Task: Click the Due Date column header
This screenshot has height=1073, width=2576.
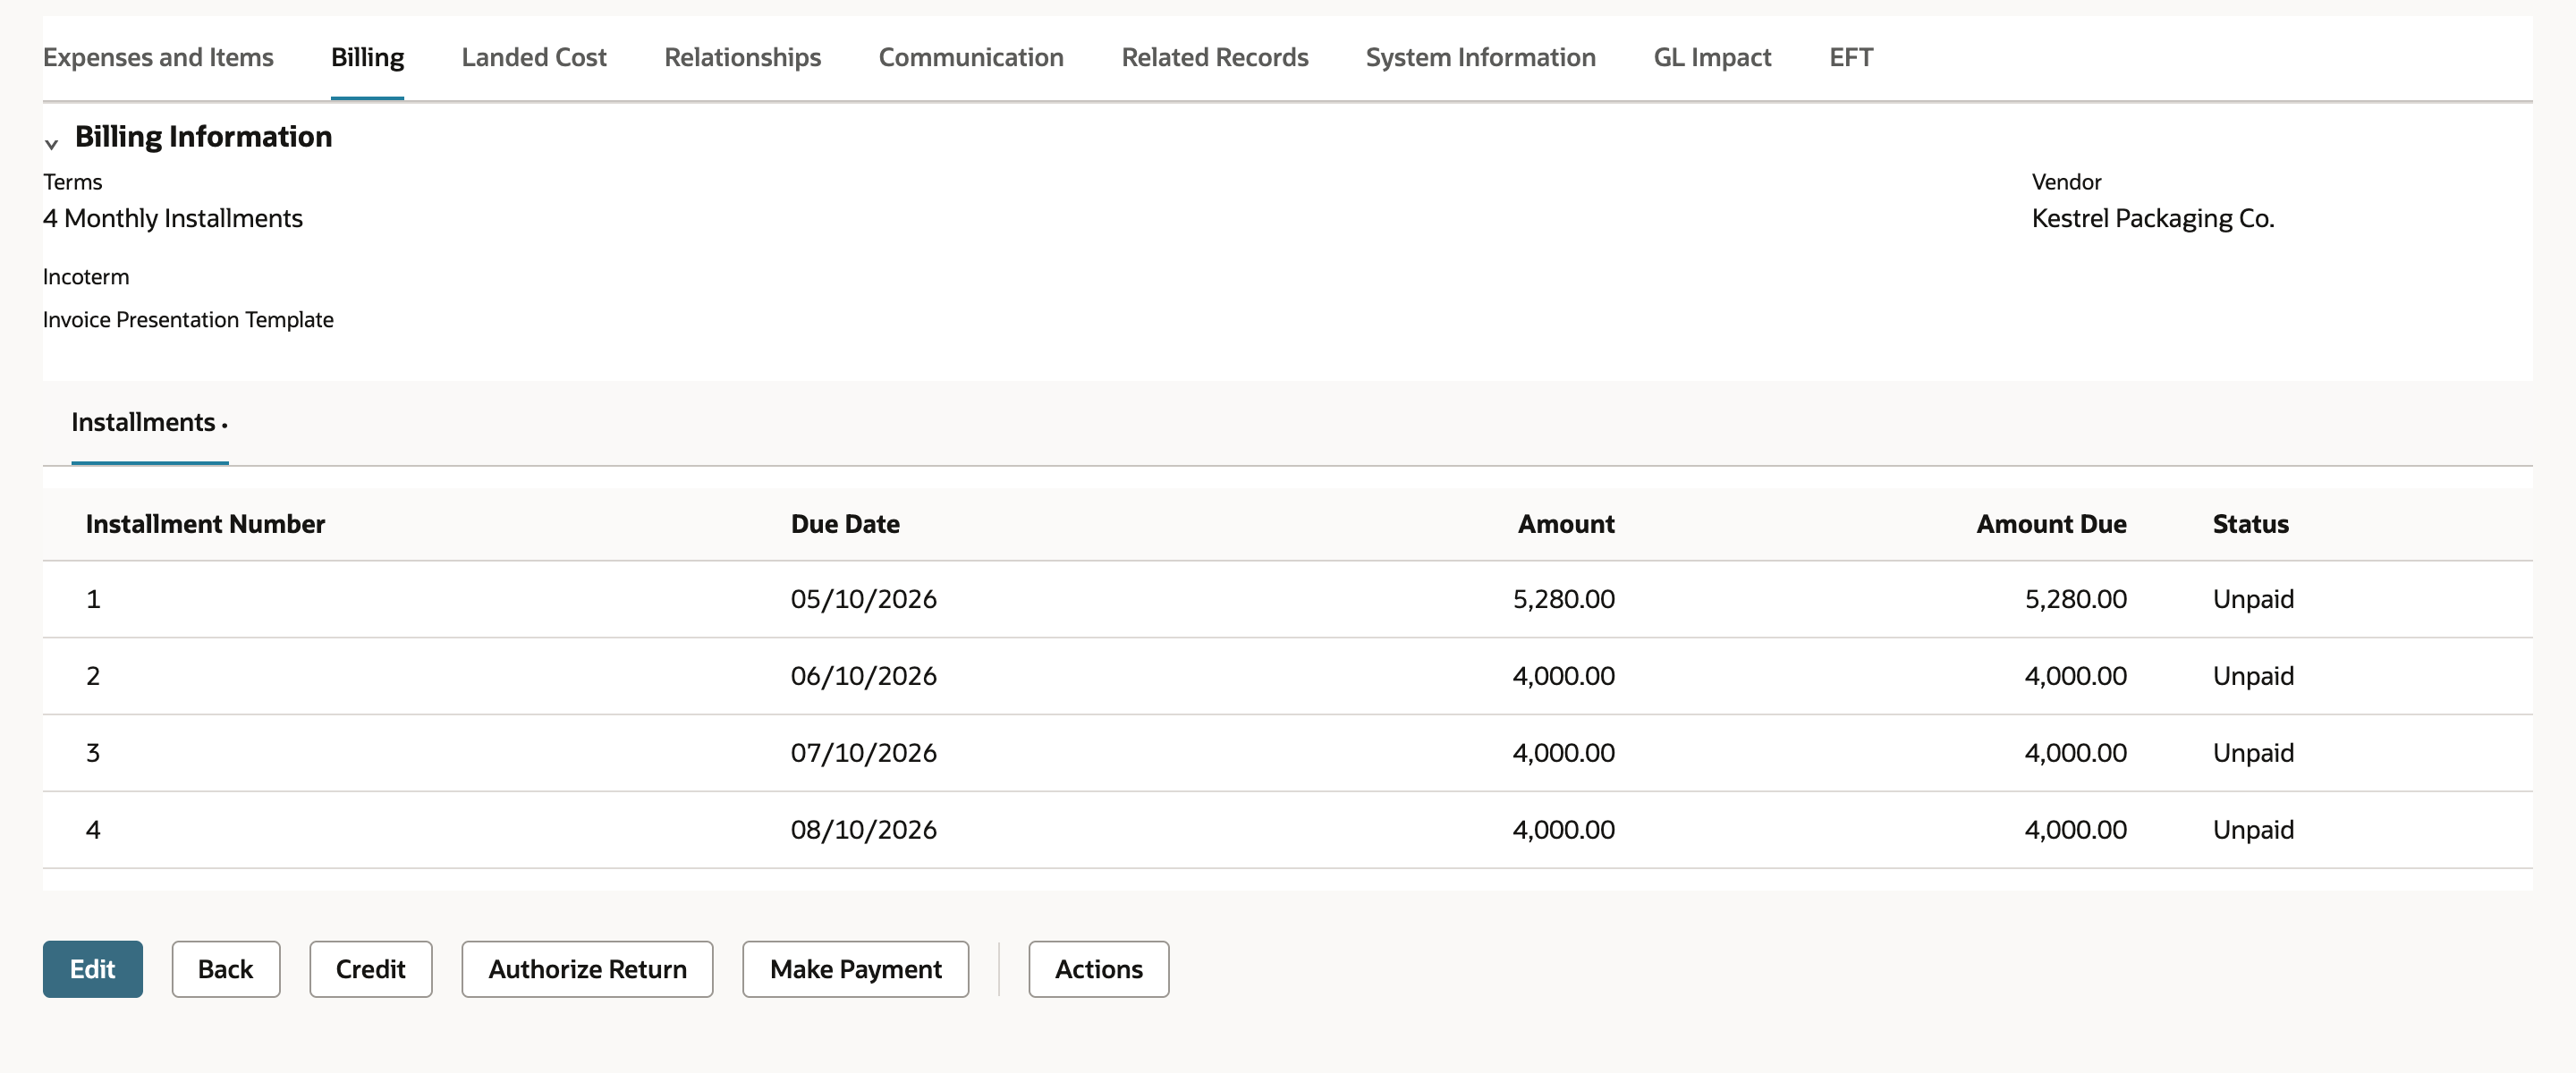Action: point(845,523)
